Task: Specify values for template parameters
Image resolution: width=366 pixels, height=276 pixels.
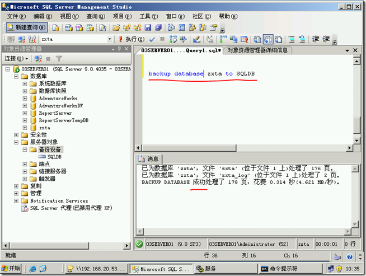Action: click(210, 39)
